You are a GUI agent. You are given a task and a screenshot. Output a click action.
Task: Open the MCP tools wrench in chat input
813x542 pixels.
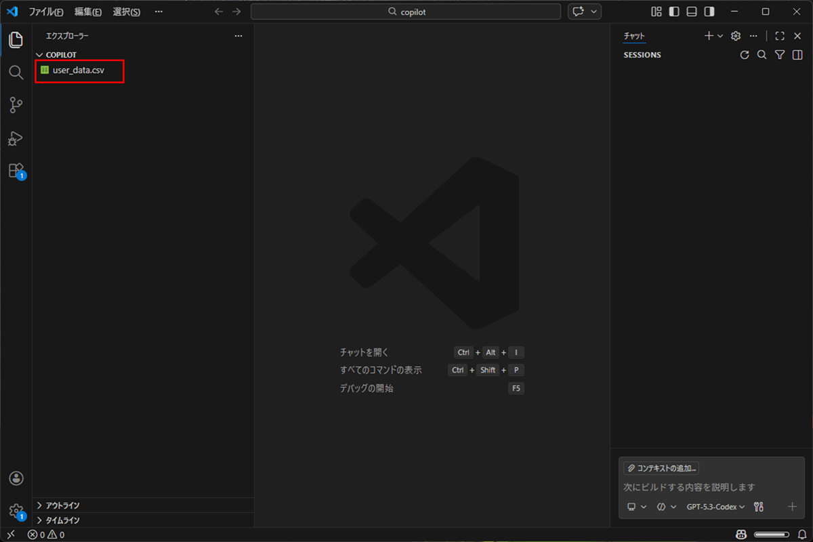click(x=758, y=506)
